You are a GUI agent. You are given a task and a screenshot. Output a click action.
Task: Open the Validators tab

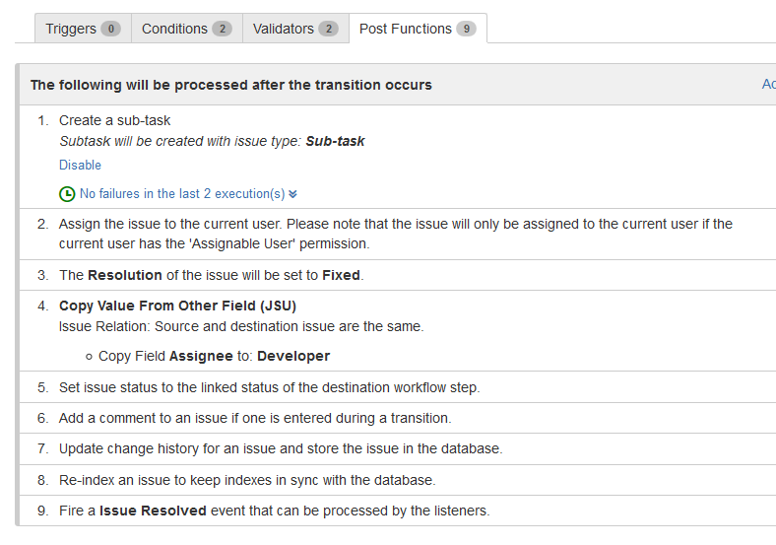295,29
